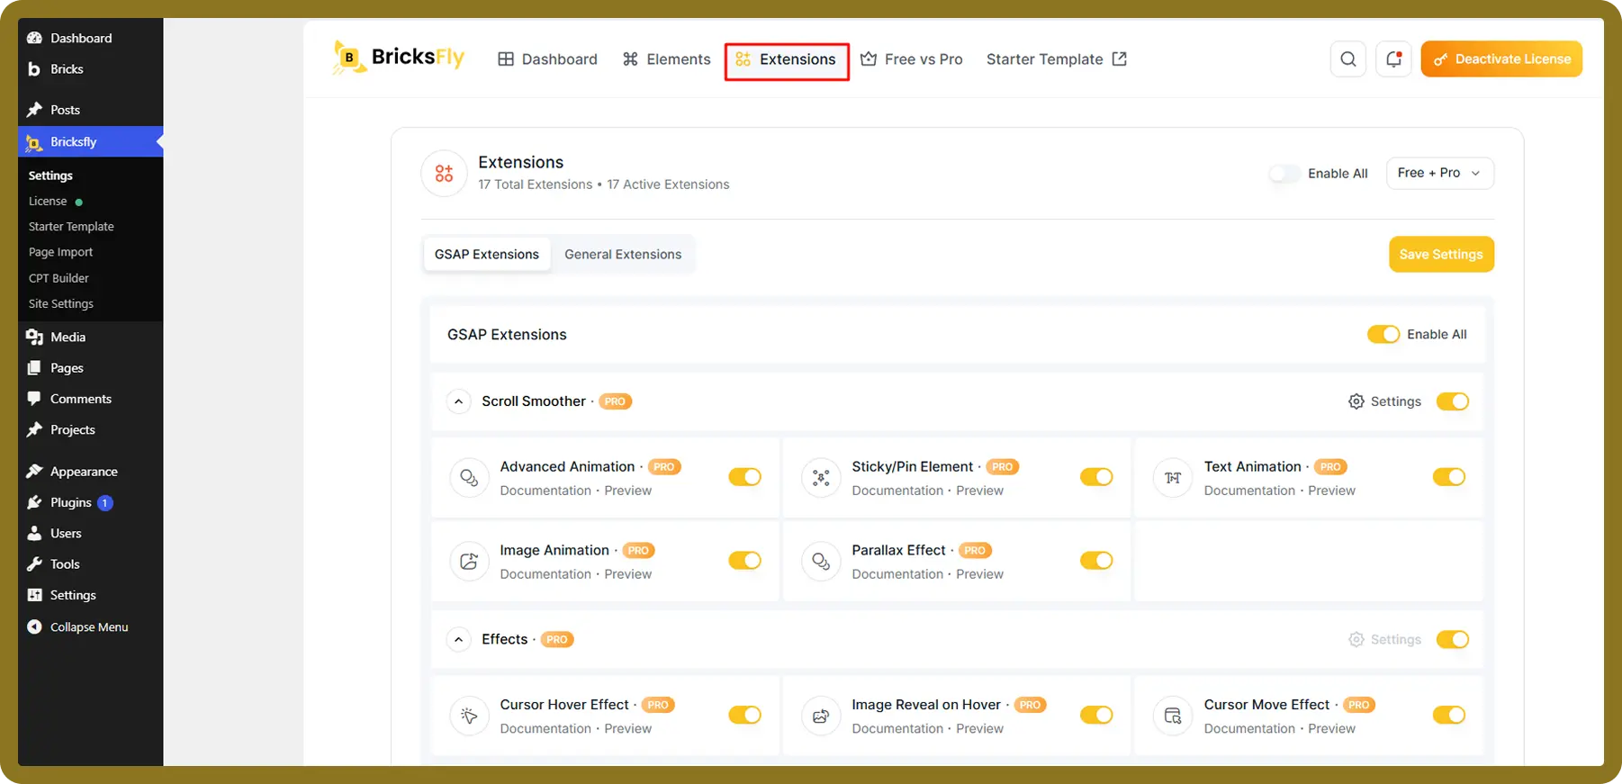Screen dimensions: 1622x784
Task: Open Cursor Move Effect Documentation link
Action: click(1249, 729)
